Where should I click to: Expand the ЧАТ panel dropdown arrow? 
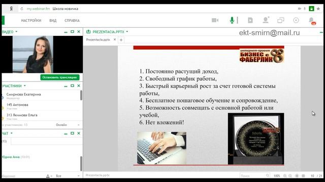(x=11, y=133)
